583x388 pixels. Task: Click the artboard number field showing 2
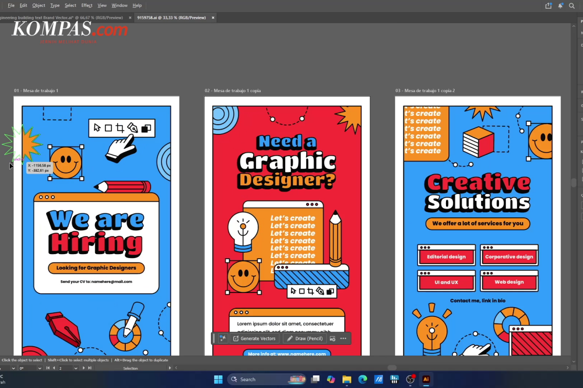(x=65, y=368)
